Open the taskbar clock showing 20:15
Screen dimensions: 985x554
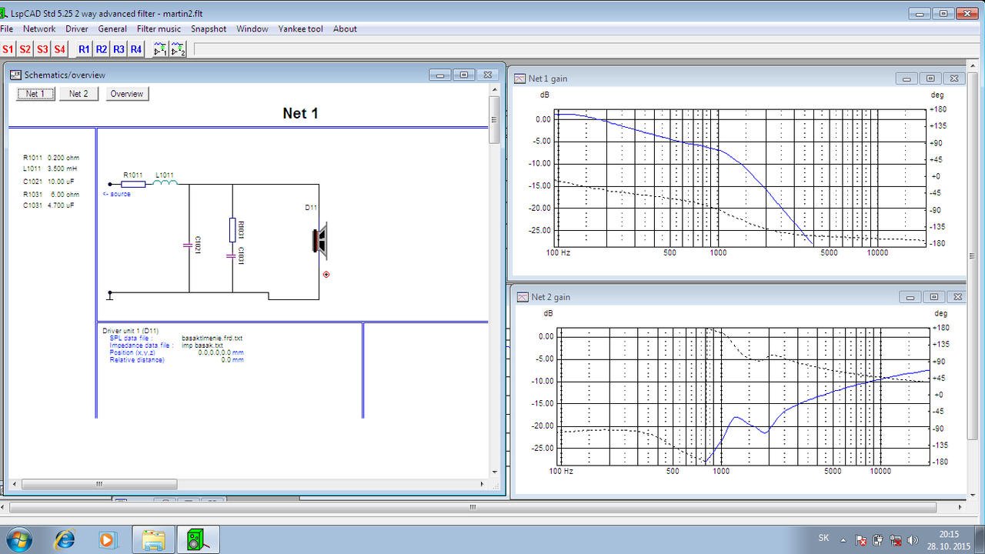click(949, 539)
